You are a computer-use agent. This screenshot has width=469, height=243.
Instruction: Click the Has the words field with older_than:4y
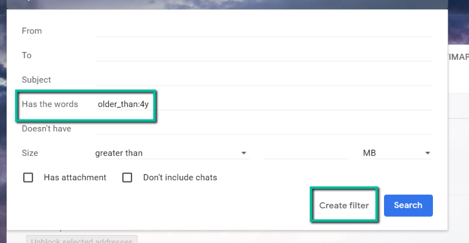[x=264, y=104]
